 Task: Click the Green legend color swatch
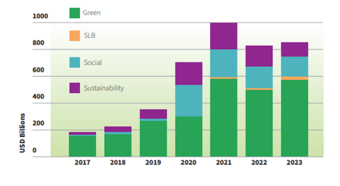[x=74, y=13]
